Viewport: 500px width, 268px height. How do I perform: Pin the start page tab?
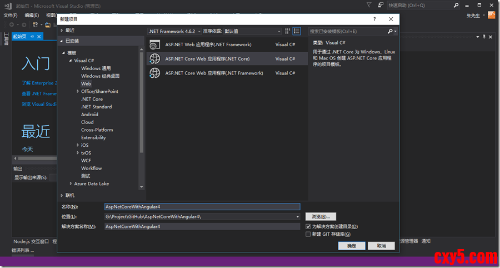coord(32,37)
